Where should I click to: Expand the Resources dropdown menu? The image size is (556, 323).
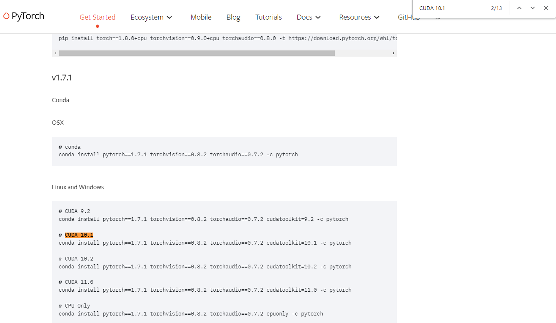359,17
